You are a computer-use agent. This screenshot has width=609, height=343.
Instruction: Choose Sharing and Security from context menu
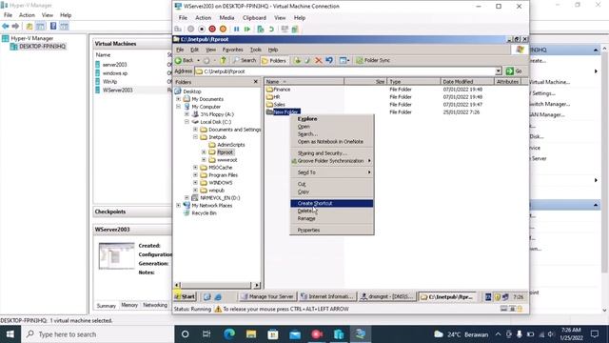(332, 153)
